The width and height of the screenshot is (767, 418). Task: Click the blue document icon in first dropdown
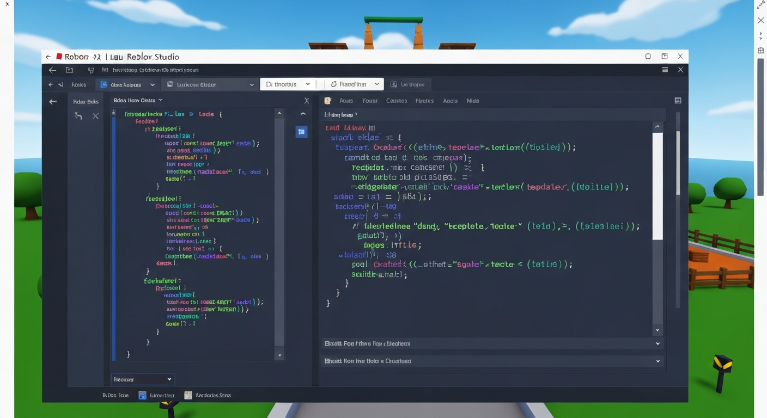point(104,85)
